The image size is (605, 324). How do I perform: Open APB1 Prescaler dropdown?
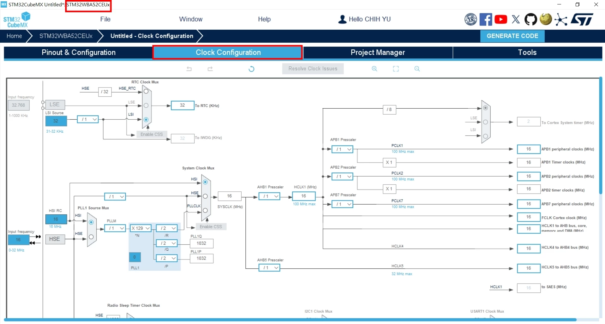[x=342, y=149]
